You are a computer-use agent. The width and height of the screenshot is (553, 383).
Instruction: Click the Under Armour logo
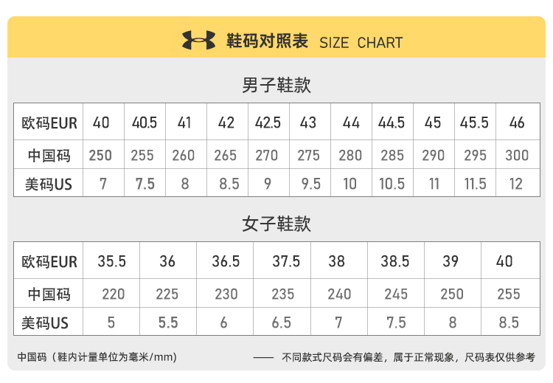199,41
